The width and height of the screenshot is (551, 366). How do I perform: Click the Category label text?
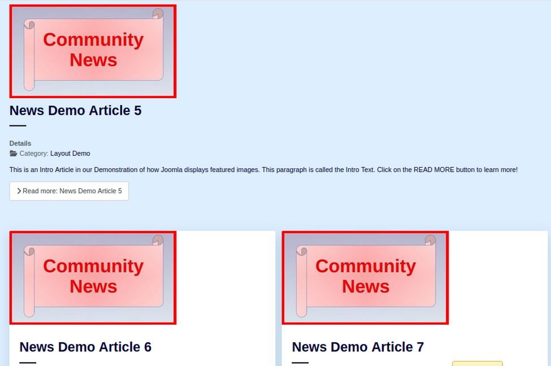pos(34,154)
